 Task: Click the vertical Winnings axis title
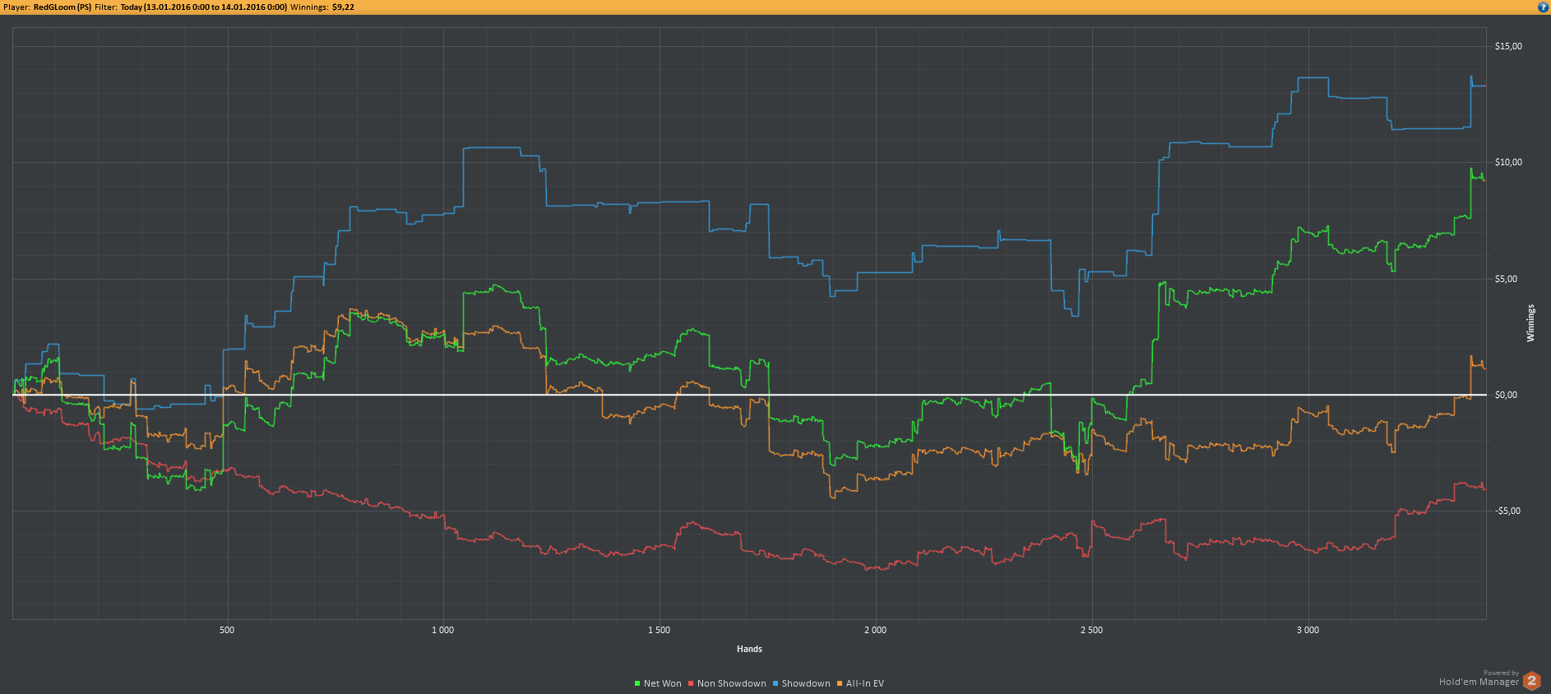[1530, 323]
